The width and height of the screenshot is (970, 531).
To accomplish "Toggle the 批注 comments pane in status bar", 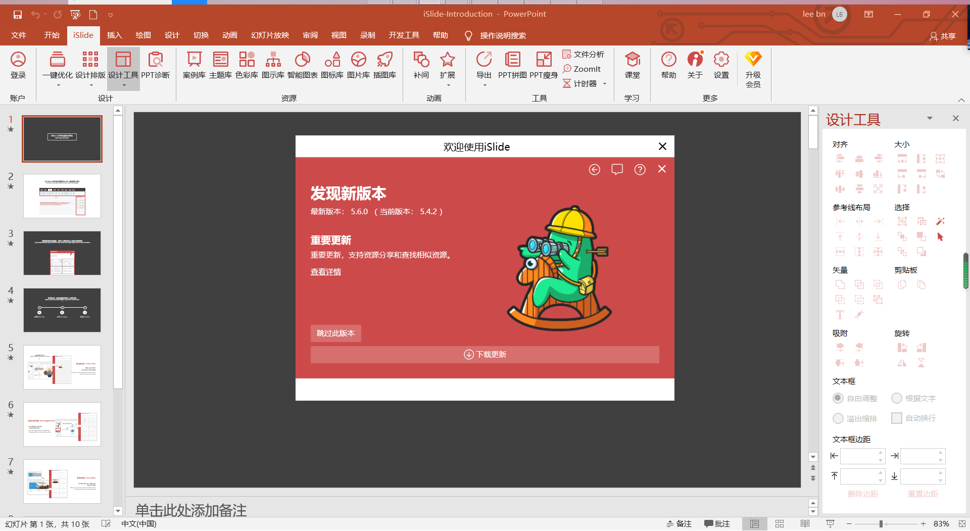I will coord(717,524).
